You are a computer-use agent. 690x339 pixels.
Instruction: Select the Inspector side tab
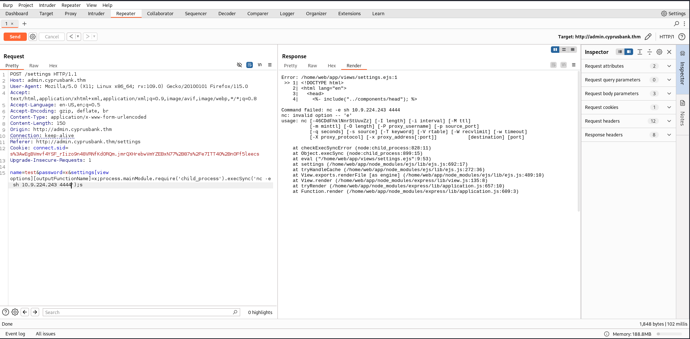tap(682, 69)
